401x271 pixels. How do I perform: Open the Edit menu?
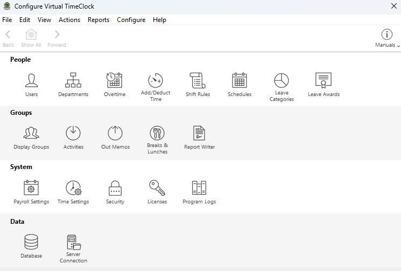tap(25, 20)
